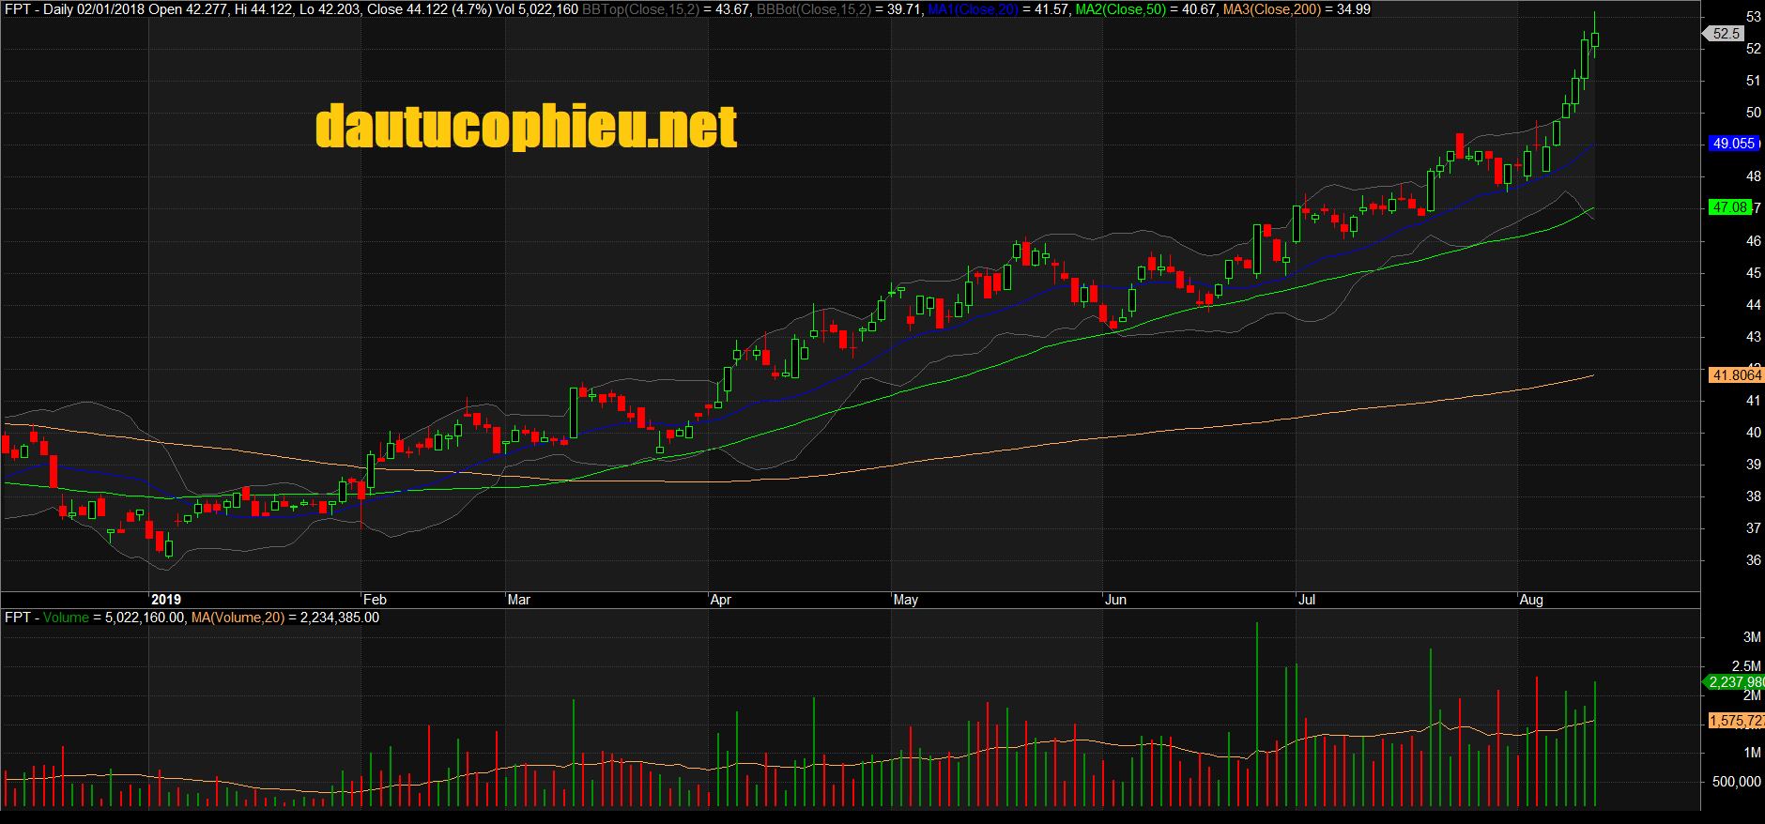Click the tallest green volume bar
Viewport: 1765px width, 824px height.
click(1256, 713)
